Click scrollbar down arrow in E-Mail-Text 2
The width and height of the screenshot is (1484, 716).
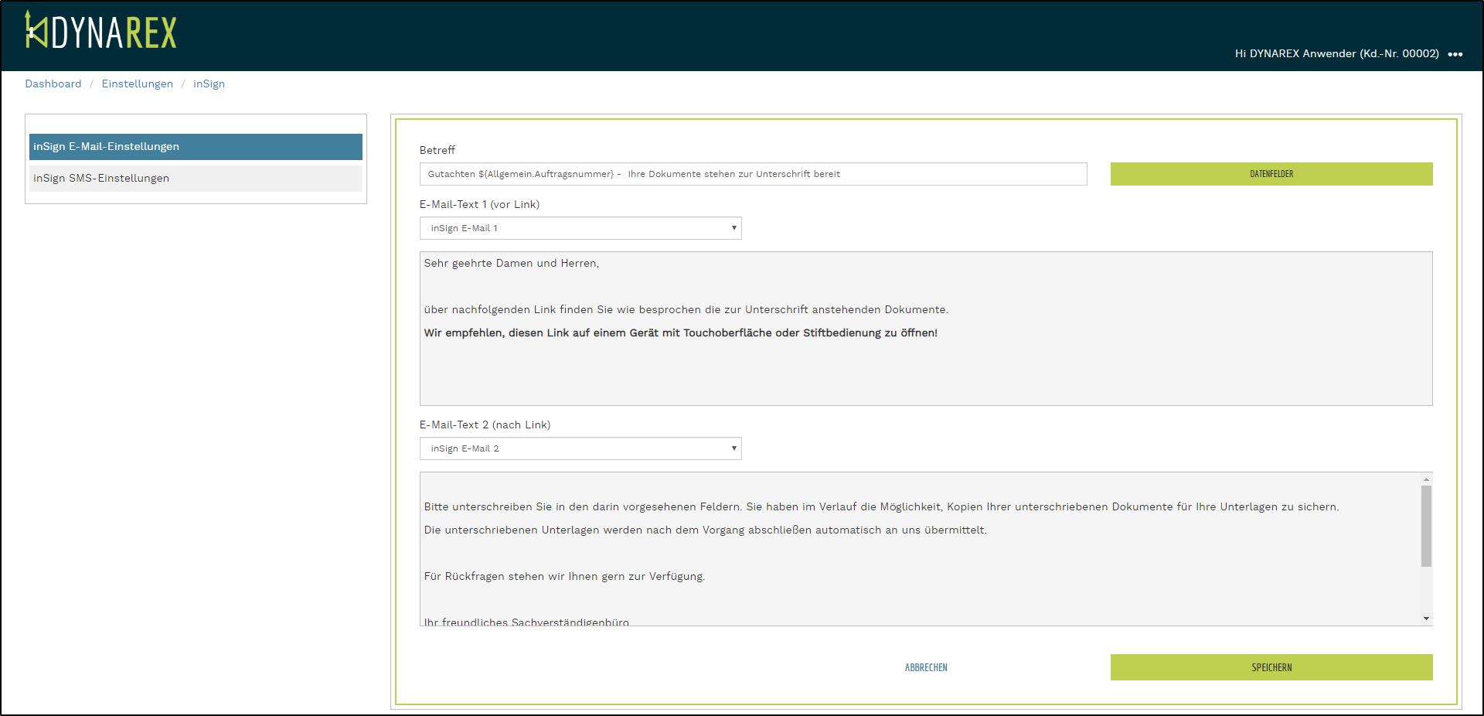pos(1426,619)
